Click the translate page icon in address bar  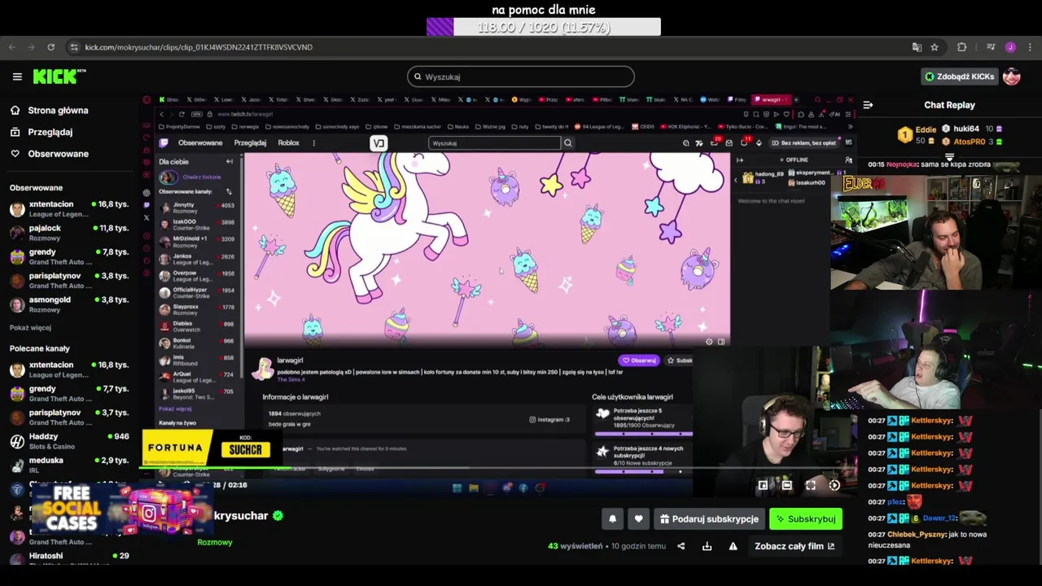pos(917,47)
